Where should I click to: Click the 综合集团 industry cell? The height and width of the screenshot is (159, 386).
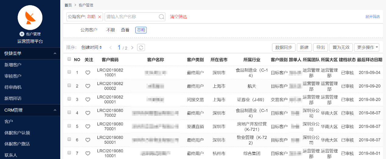(252, 153)
